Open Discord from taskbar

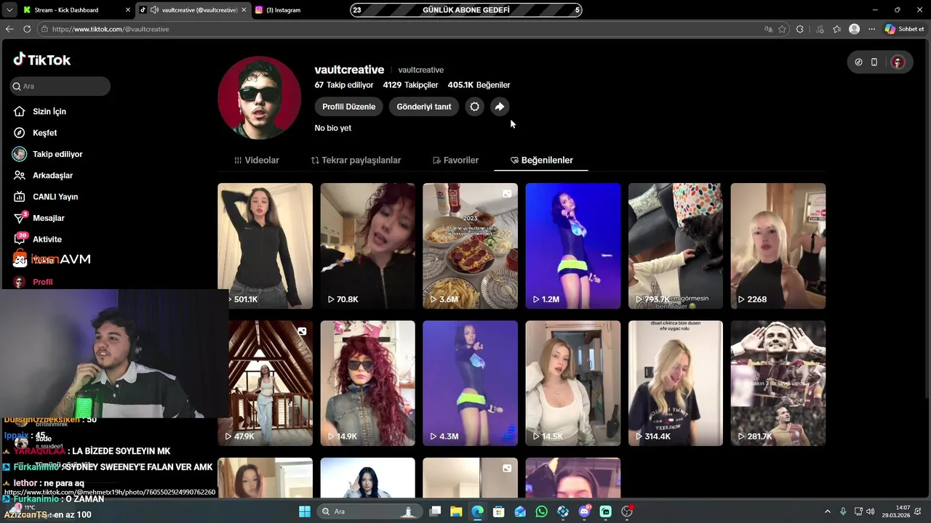coord(584,511)
